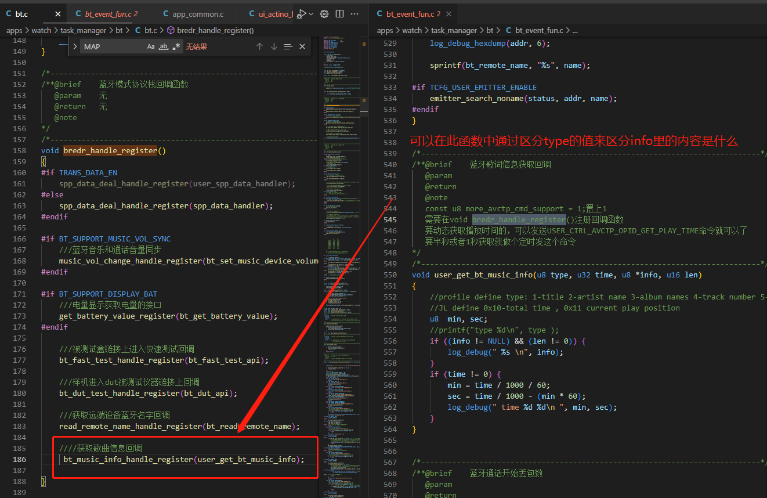Click 'apps' in left breadcrumb

point(15,30)
